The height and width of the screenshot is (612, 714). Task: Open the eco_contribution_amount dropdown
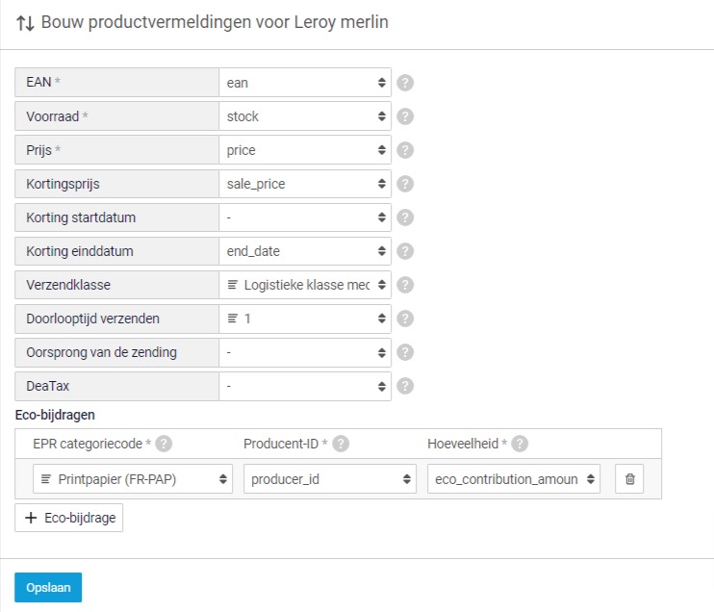(513, 479)
